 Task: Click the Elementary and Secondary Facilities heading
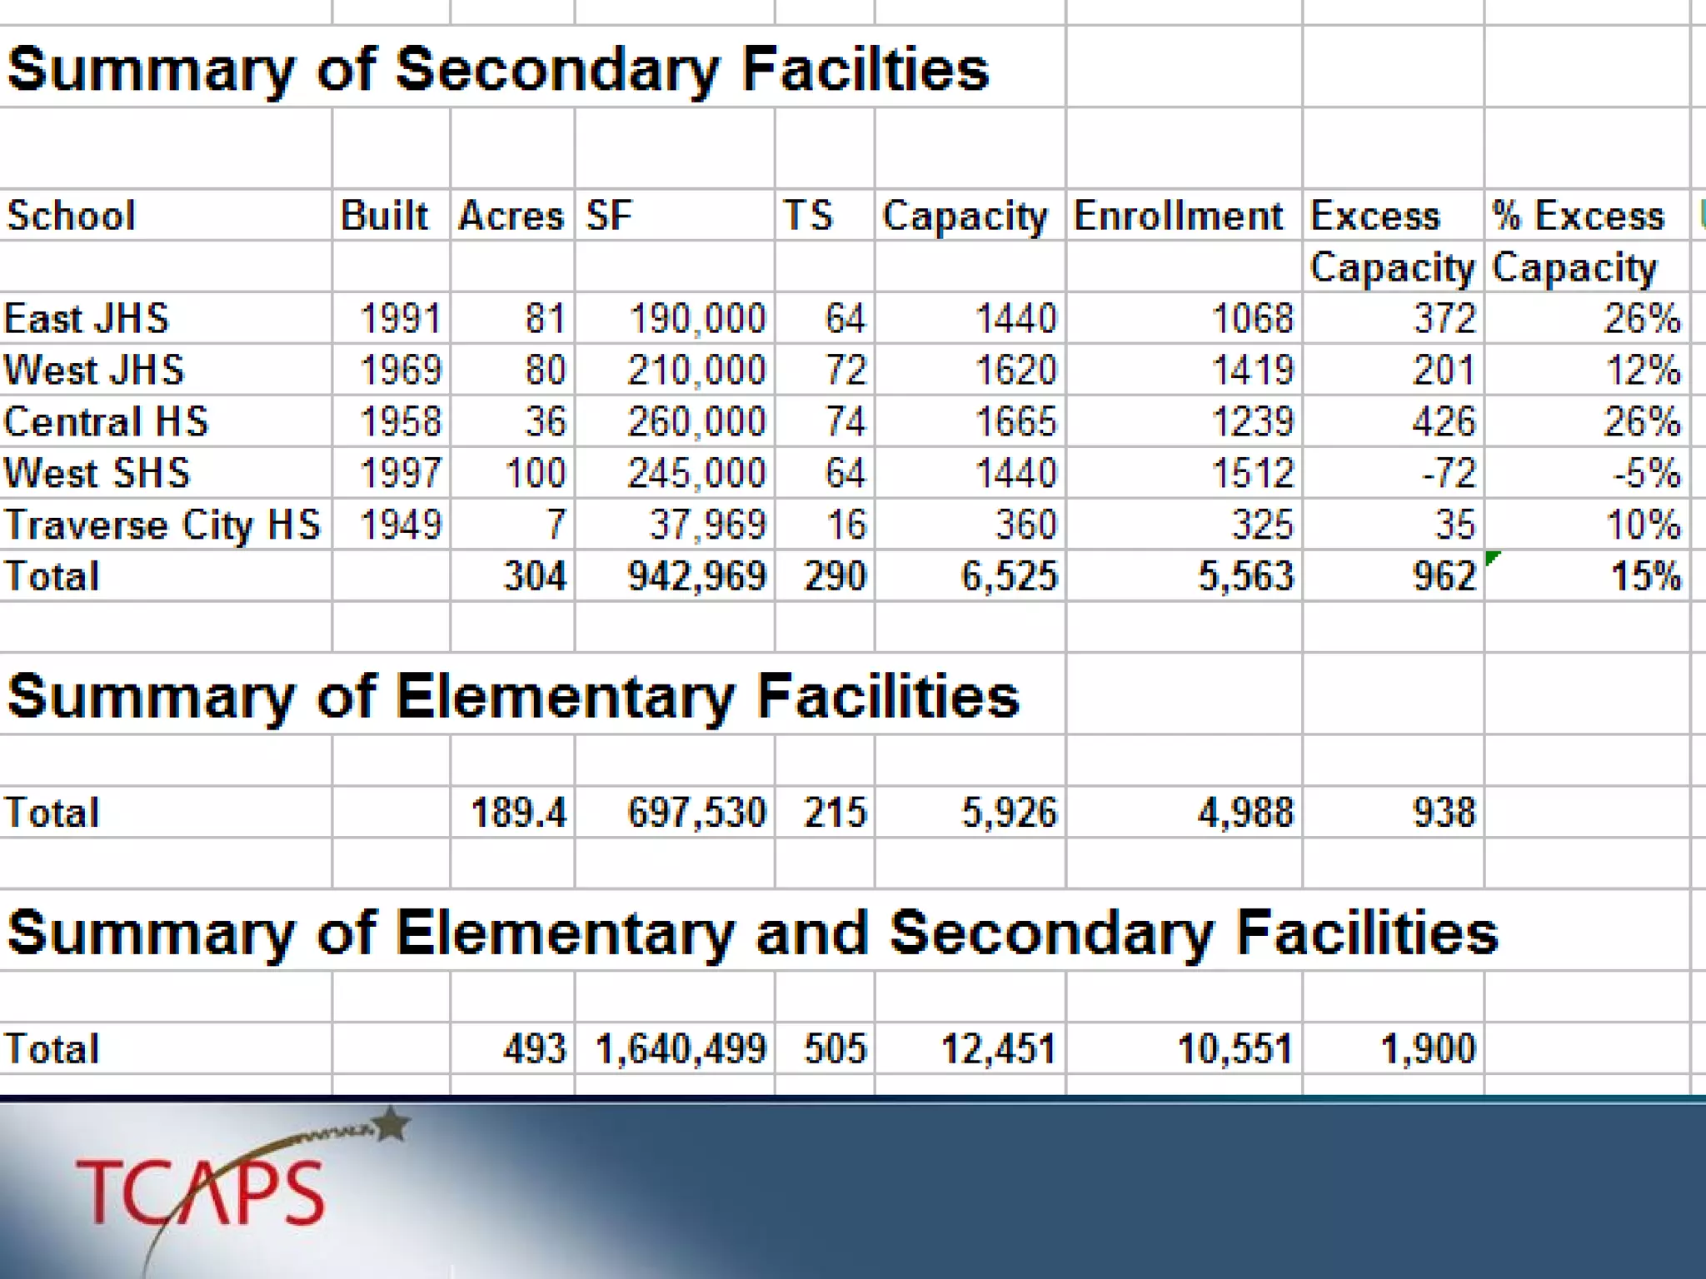pyautogui.click(x=752, y=933)
